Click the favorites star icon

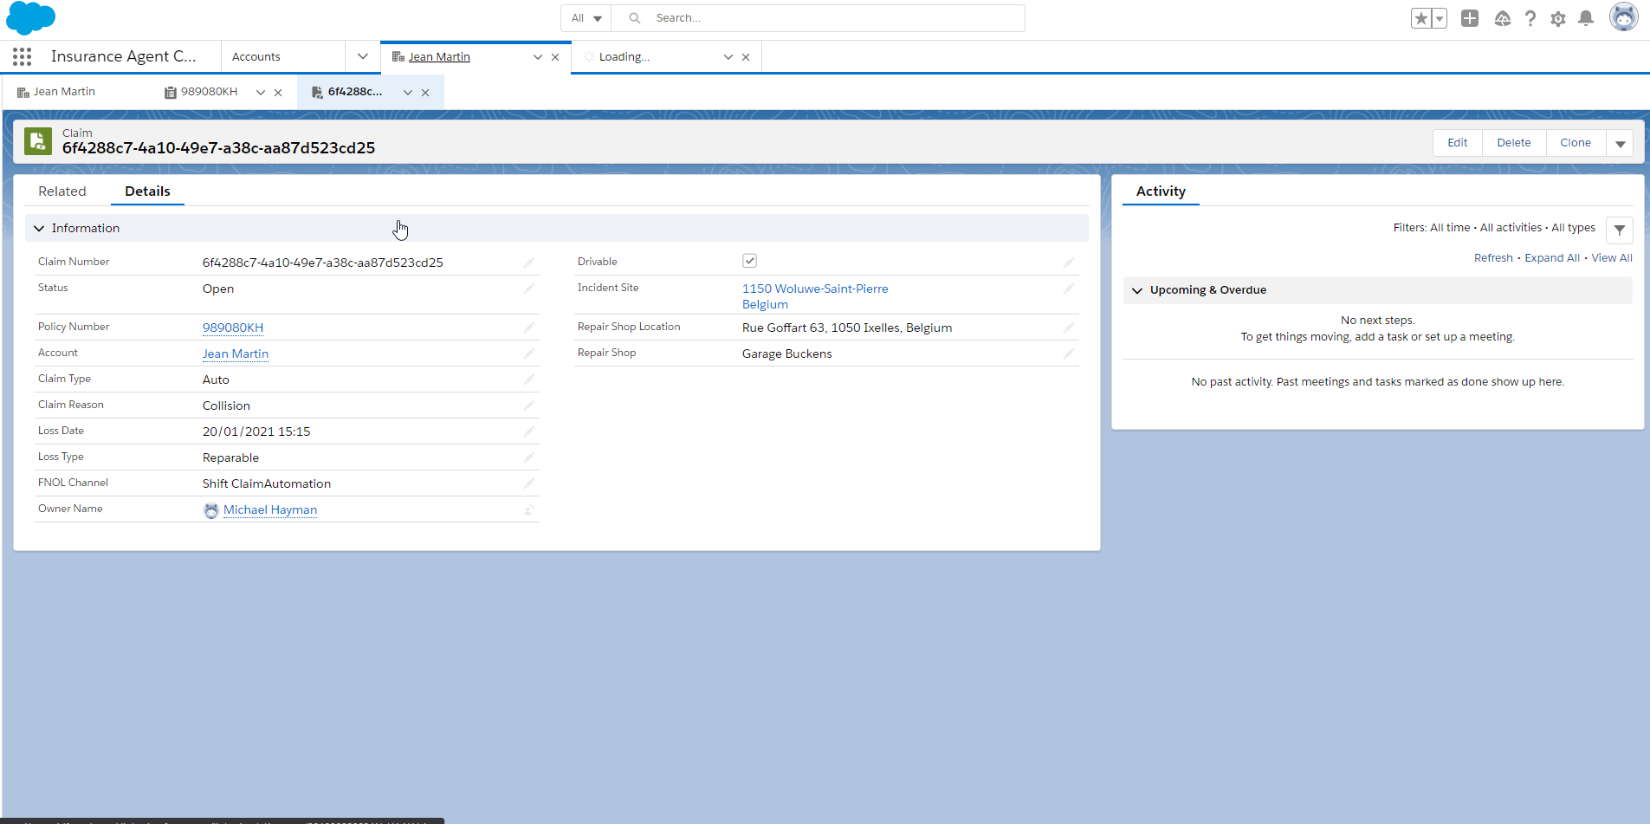pyautogui.click(x=1421, y=18)
